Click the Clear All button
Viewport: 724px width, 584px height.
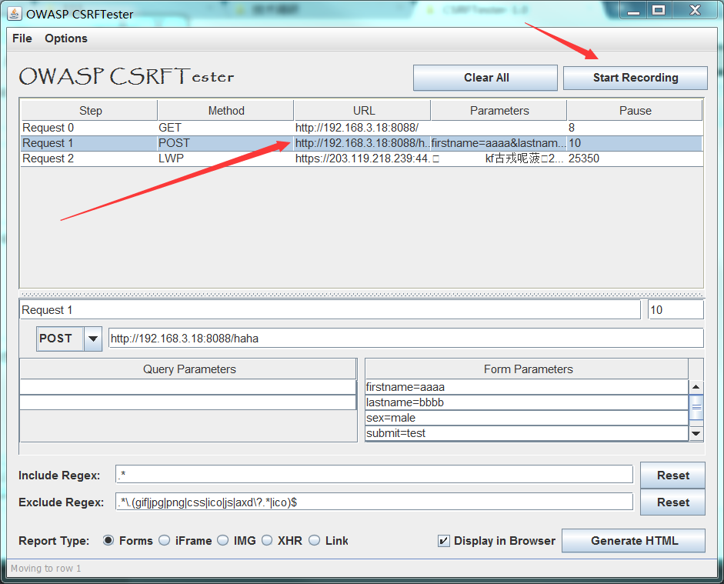[x=485, y=78]
